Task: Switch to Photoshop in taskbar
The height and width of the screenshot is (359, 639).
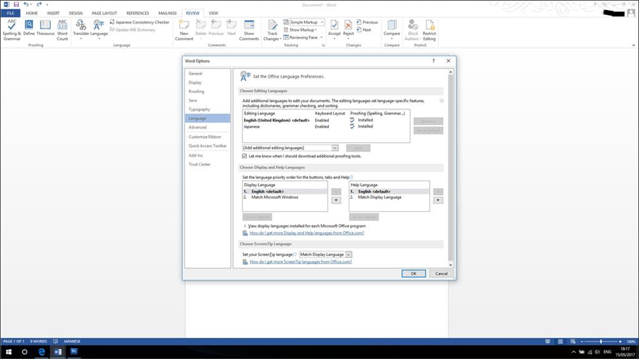Action: (x=74, y=352)
